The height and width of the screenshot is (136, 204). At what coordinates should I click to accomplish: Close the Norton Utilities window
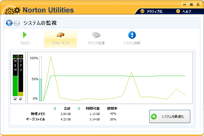[x=198, y=4]
